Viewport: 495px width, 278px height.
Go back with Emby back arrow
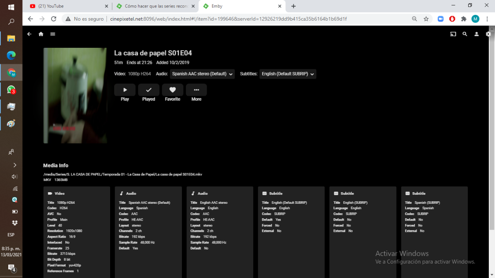(29, 34)
